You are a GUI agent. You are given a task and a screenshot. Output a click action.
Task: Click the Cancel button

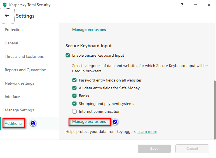pos(192,149)
